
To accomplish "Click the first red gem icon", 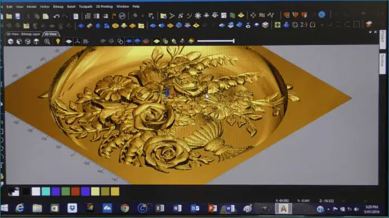I will [x=286, y=15].
